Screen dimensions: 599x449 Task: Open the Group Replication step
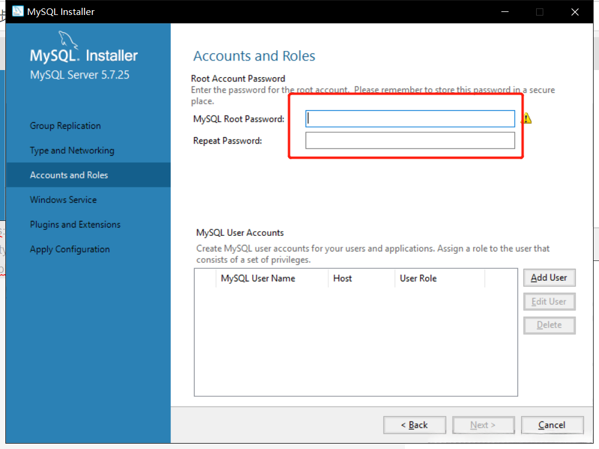coord(65,126)
